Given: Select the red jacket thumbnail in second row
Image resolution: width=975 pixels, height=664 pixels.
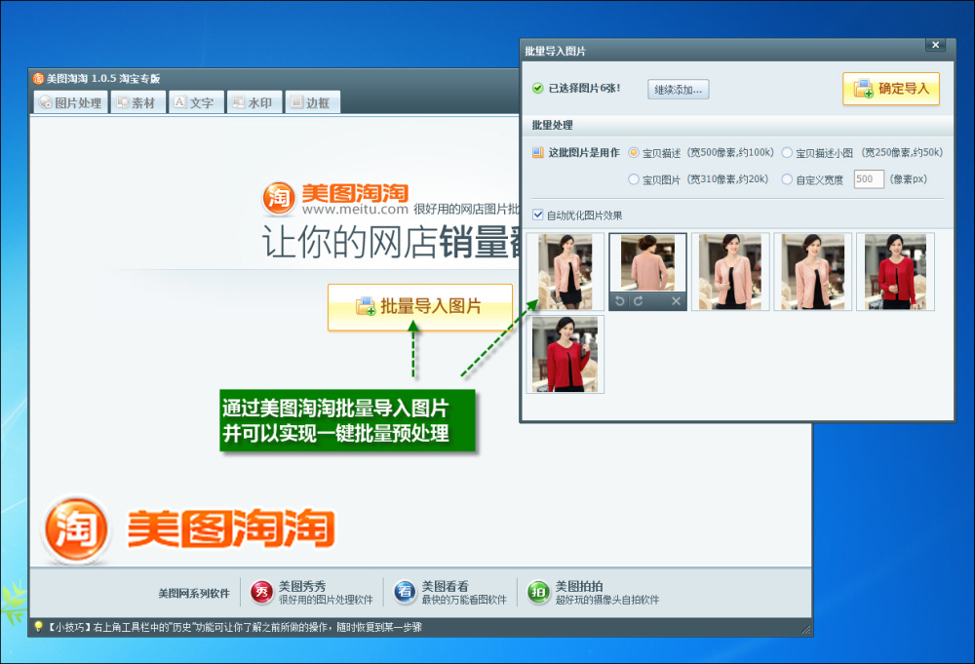Looking at the screenshot, I should [565, 354].
